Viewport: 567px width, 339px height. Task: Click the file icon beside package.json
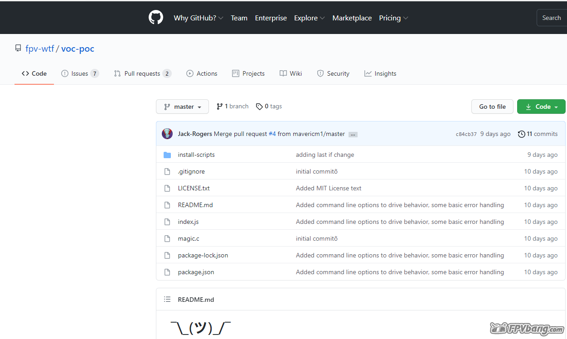coord(167,272)
